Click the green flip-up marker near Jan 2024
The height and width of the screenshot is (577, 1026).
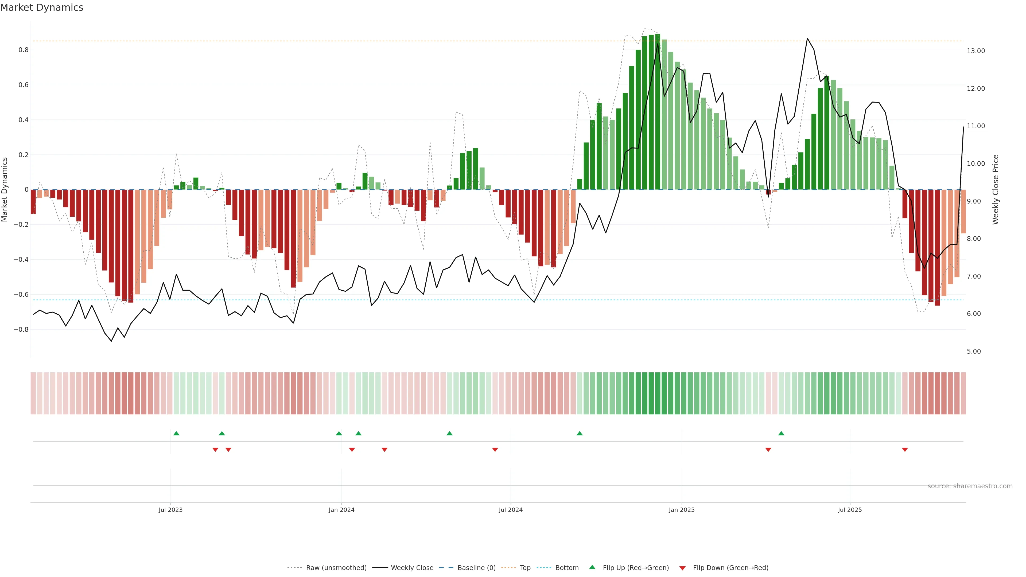(x=339, y=433)
